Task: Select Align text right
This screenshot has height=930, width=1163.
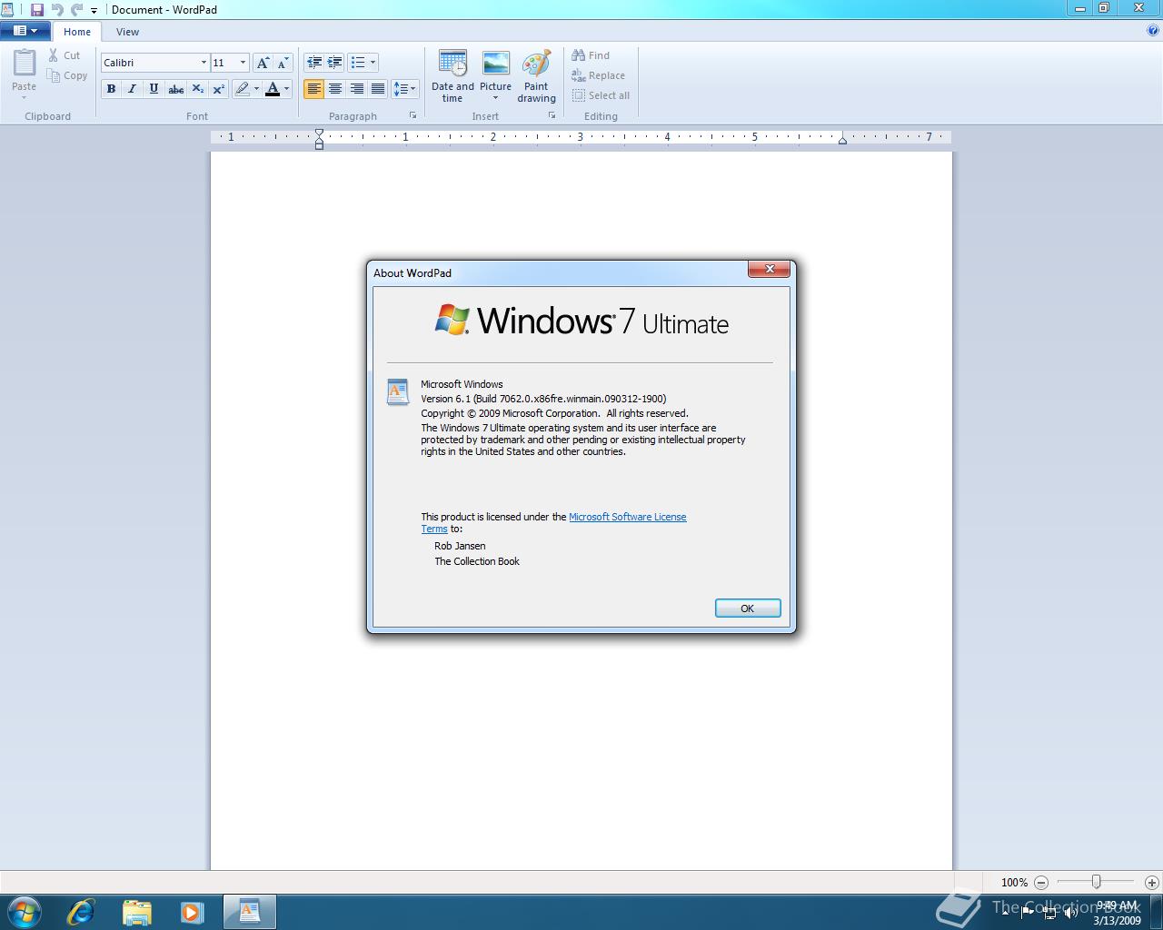Action: pos(357,89)
